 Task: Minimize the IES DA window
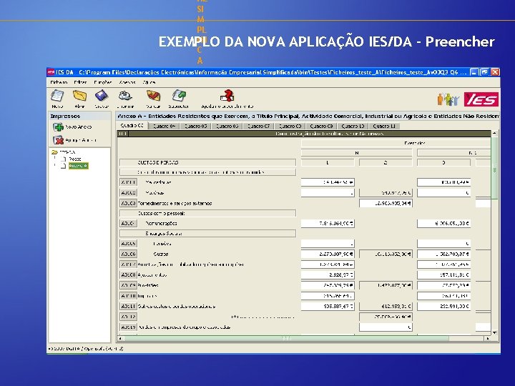[474, 72]
